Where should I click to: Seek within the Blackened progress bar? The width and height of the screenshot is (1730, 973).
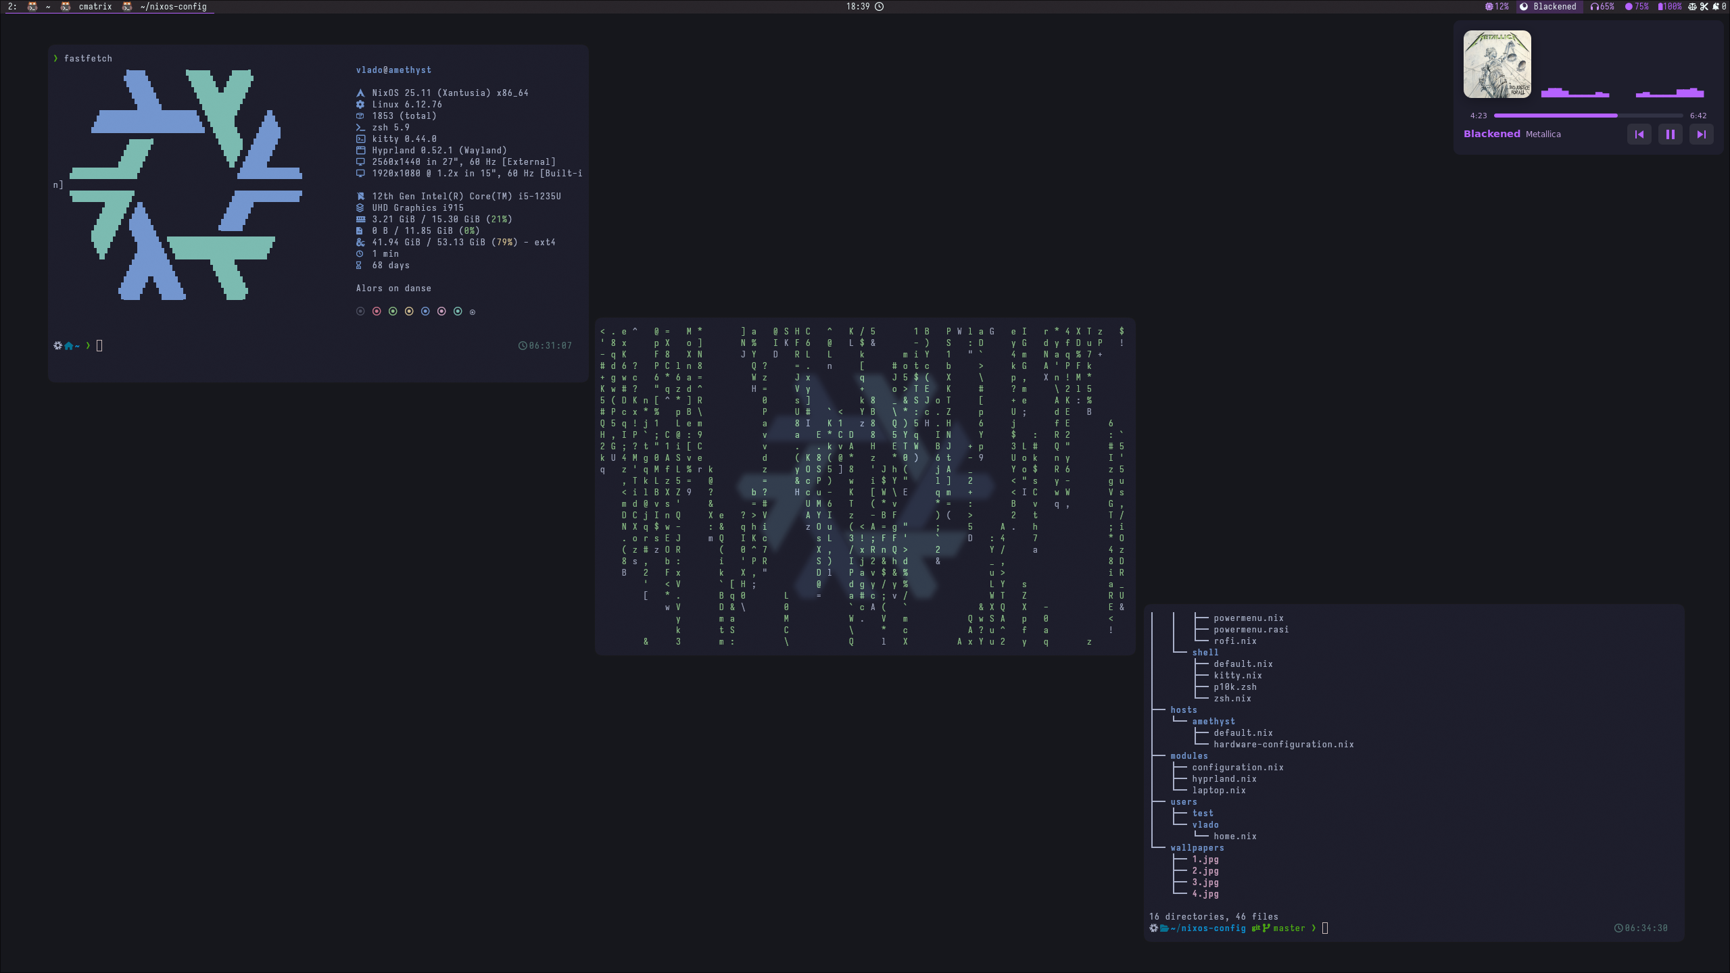coord(1588,116)
